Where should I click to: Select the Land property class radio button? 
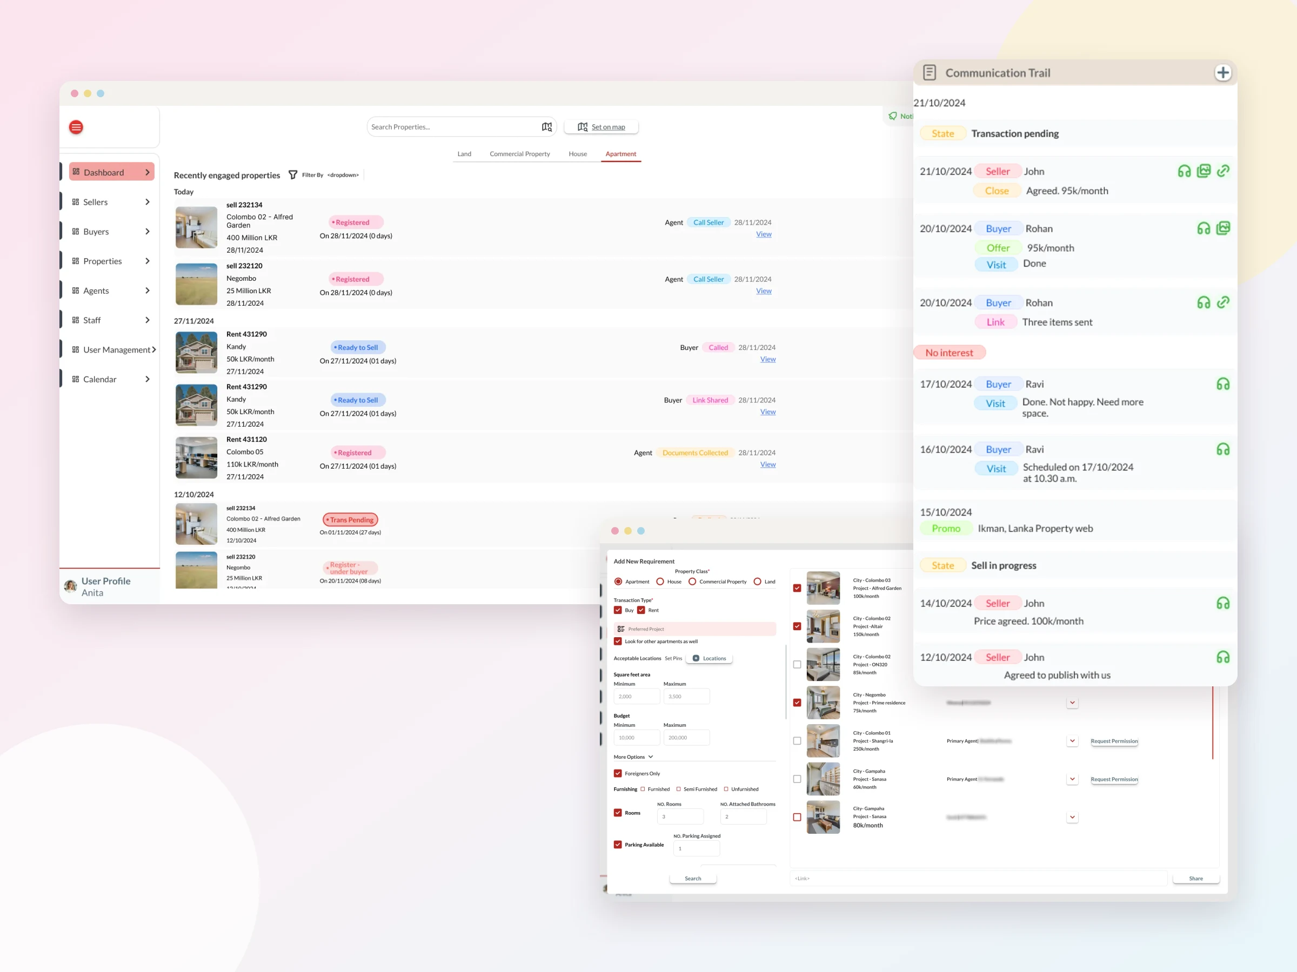click(x=758, y=581)
